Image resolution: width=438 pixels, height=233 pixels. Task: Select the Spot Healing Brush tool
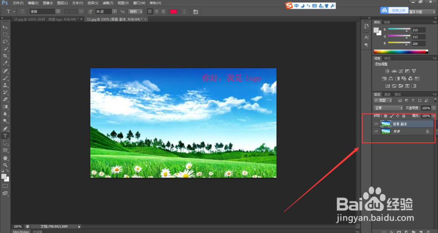click(5, 71)
